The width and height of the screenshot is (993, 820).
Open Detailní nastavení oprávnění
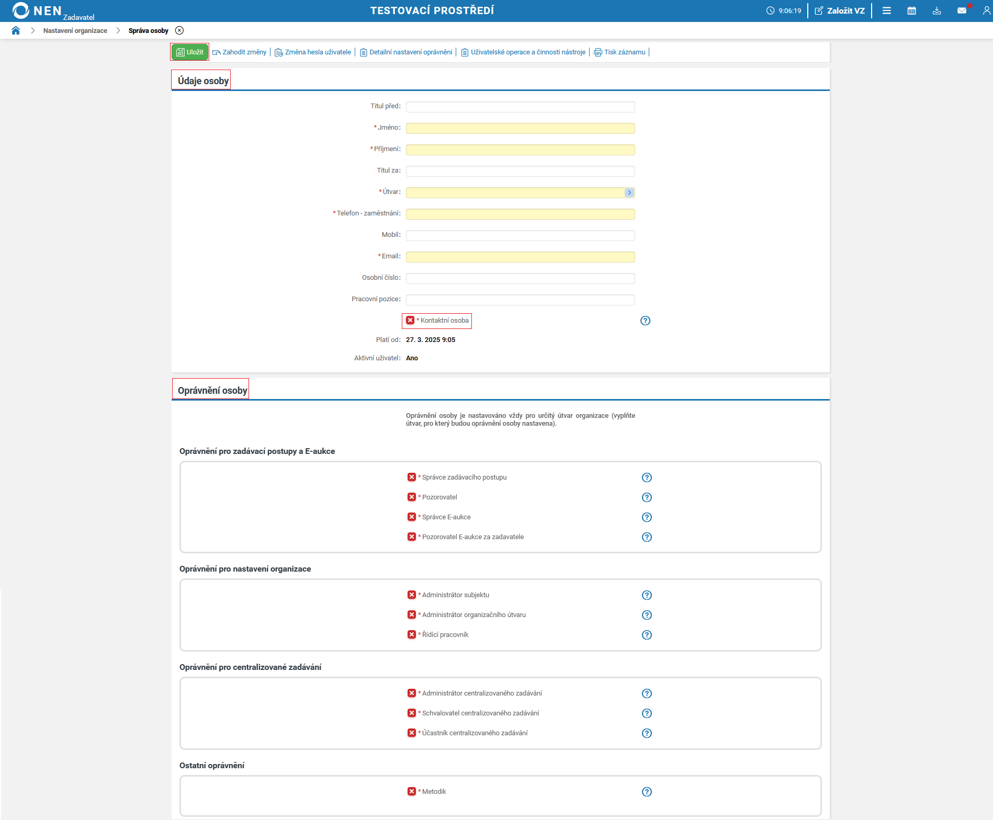[x=406, y=52]
